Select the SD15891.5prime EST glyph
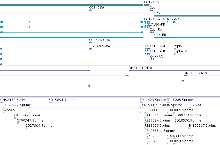 [51, 102]
